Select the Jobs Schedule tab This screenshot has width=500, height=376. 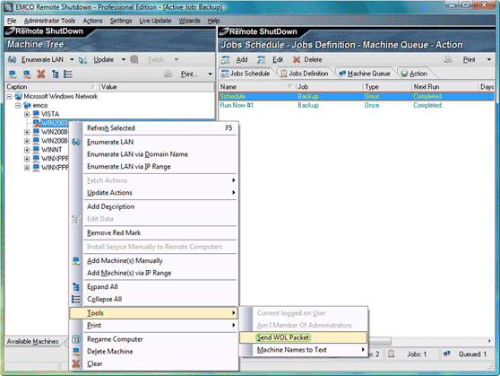(x=246, y=74)
